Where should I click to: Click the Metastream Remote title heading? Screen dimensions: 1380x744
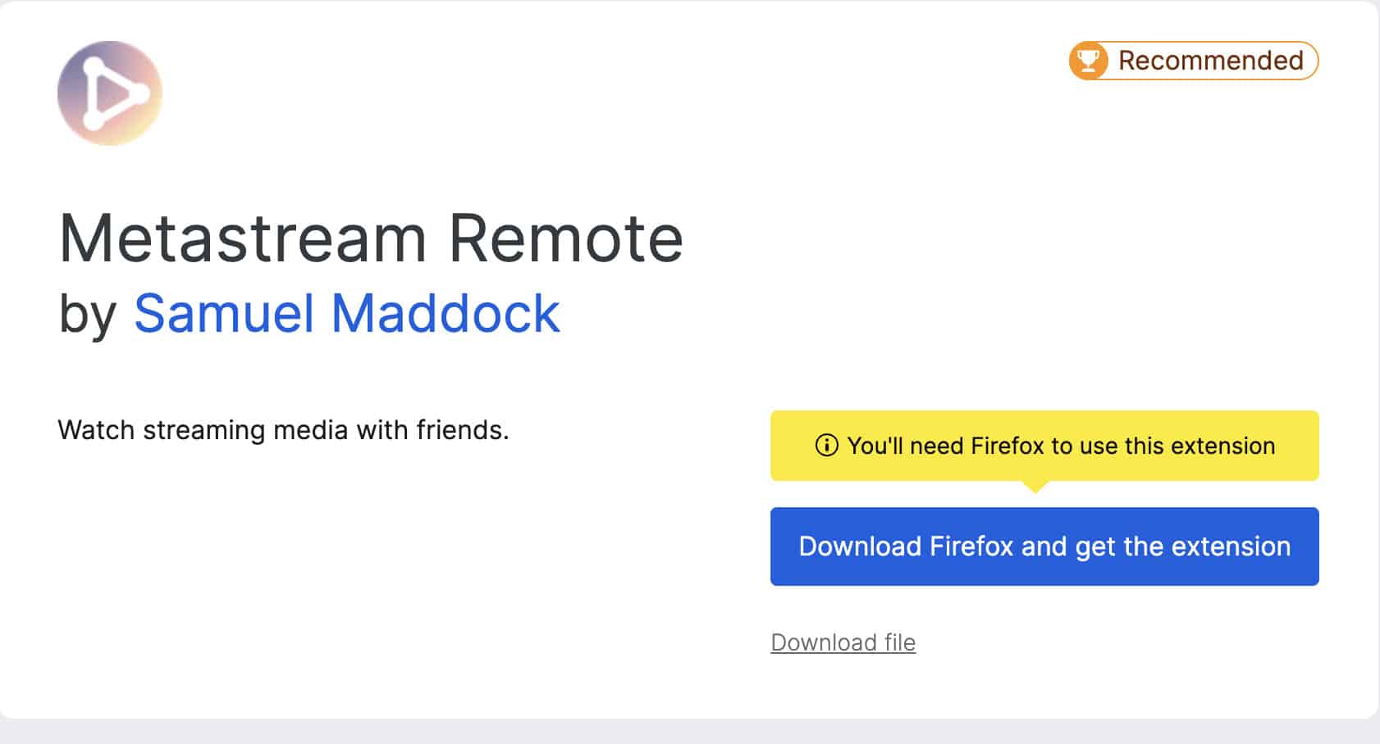point(371,238)
